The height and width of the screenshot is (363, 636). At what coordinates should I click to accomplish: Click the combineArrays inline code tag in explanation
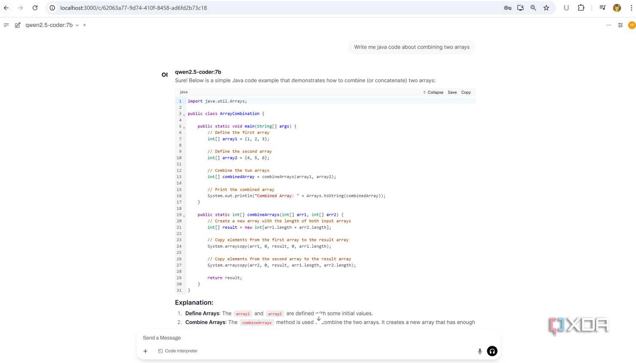tap(257, 323)
